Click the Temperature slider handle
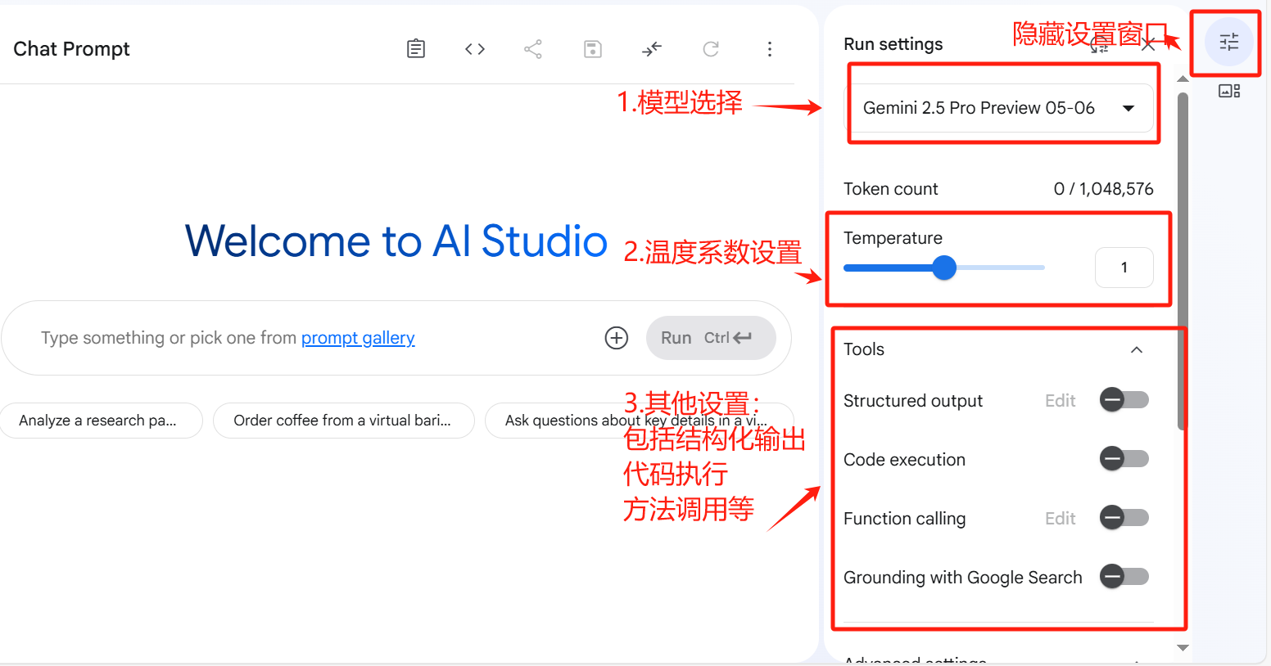The width and height of the screenshot is (1271, 666). pos(944,268)
